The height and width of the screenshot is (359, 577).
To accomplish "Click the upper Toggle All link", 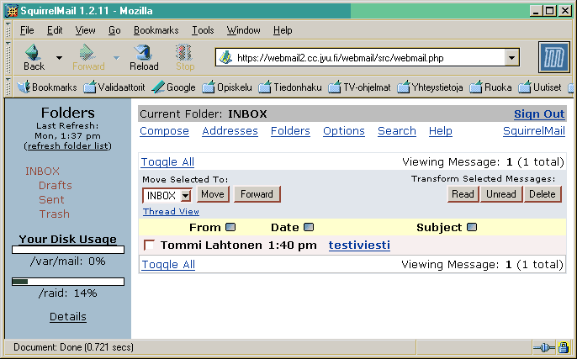I will tap(168, 161).
